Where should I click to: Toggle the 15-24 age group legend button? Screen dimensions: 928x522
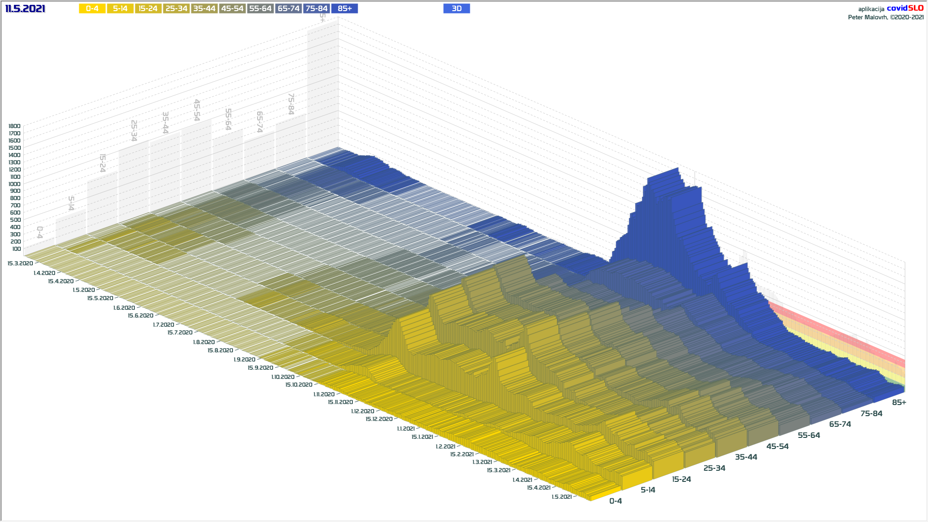[148, 9]
